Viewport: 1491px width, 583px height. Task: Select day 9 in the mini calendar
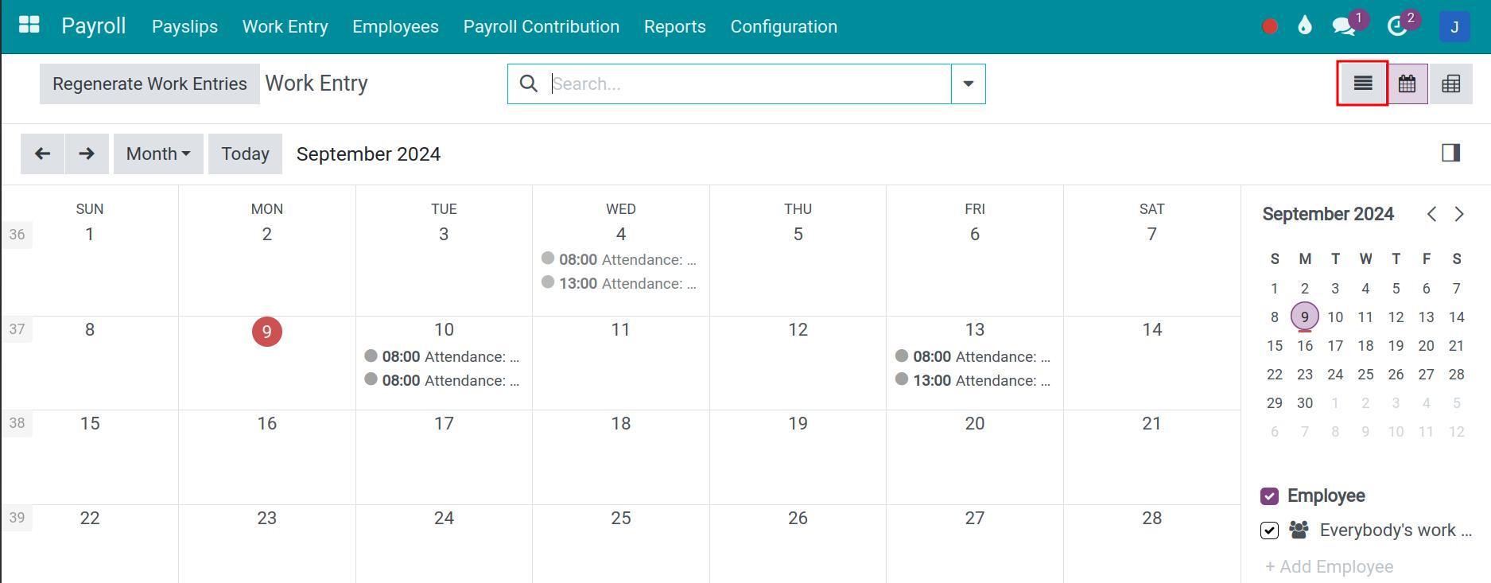[1305, 317]
